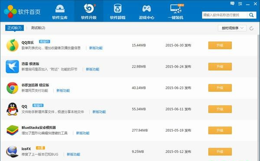Click the 谷歌浏览器 稳定版 title text
The image size is (260, 161).
coord(36,85)
